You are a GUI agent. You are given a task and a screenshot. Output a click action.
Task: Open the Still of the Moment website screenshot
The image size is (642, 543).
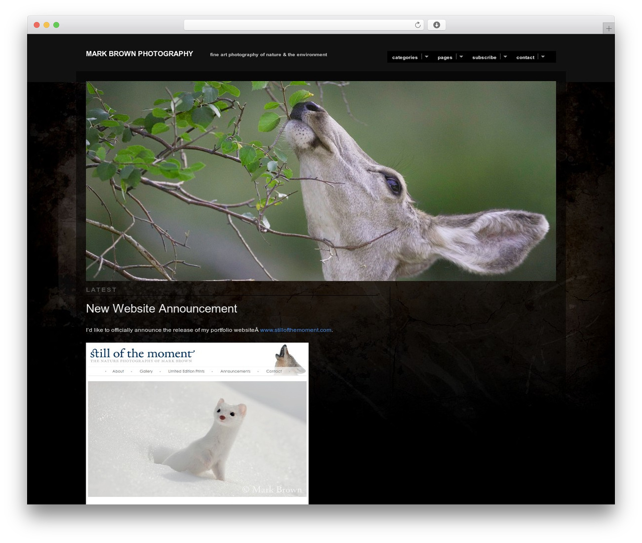click(x=197, y=423)
